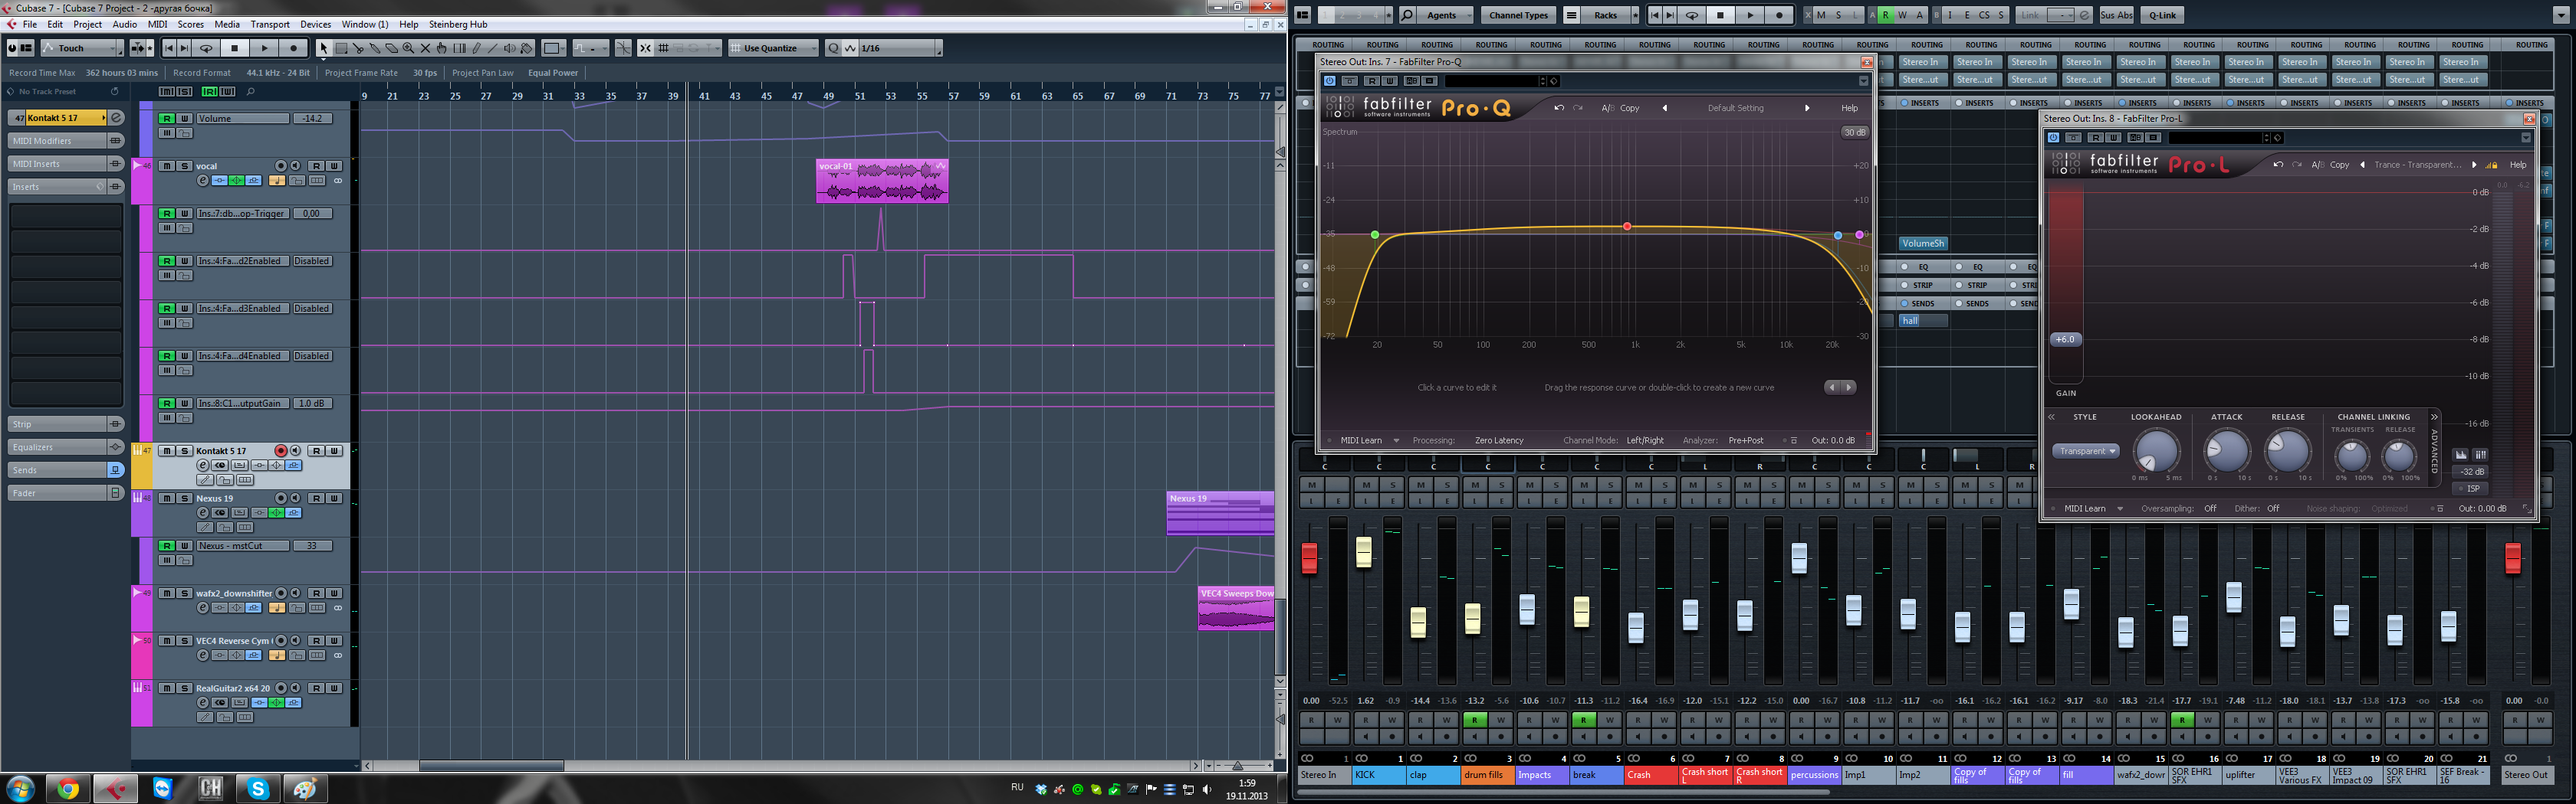Image resolution: width=2576 pixels, height=804 pixels.
Task: Select the vocal-01 audio clip
Action: [882, 181]
